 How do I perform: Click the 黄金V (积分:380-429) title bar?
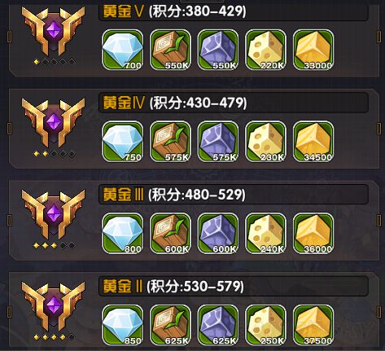coord(234,12)
